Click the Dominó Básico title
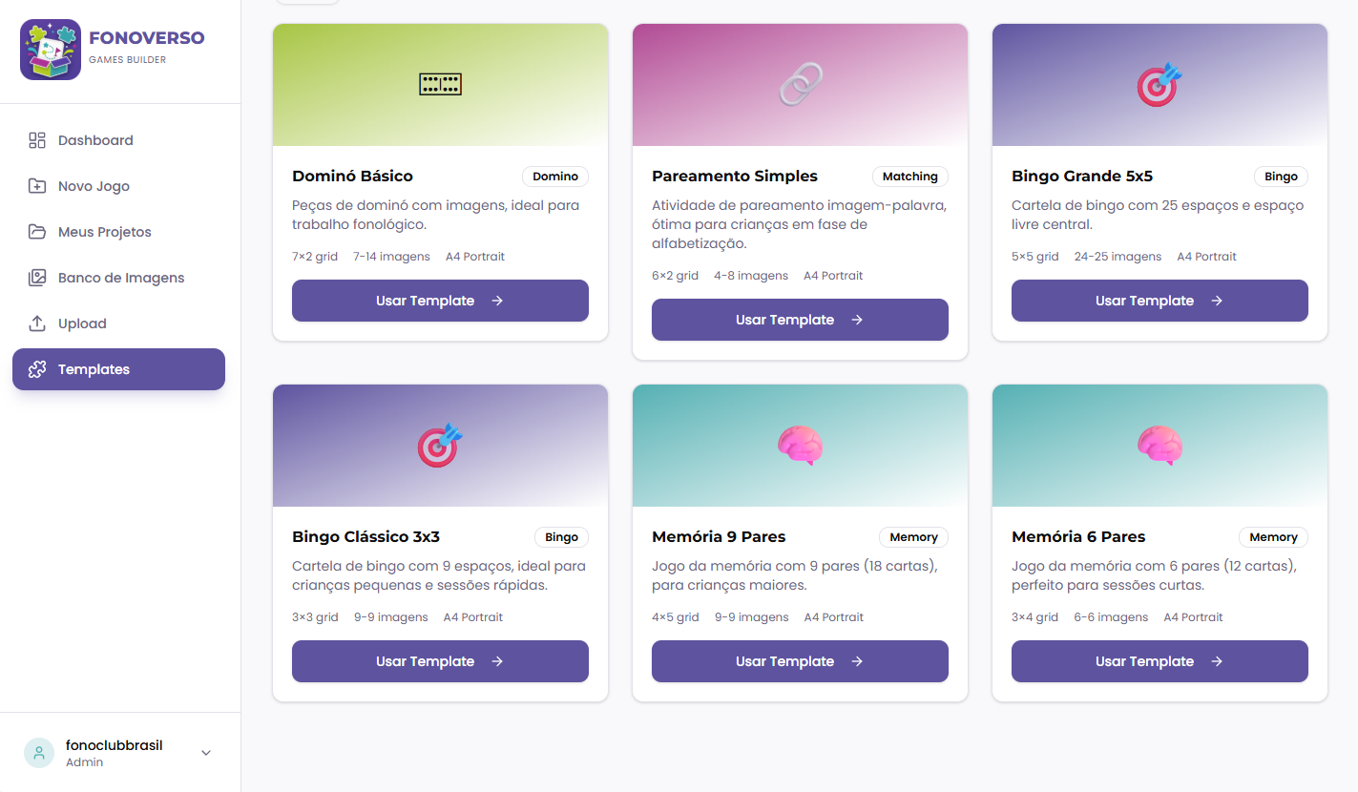Screen dimensions: 1358x792 tap(352, 177)
